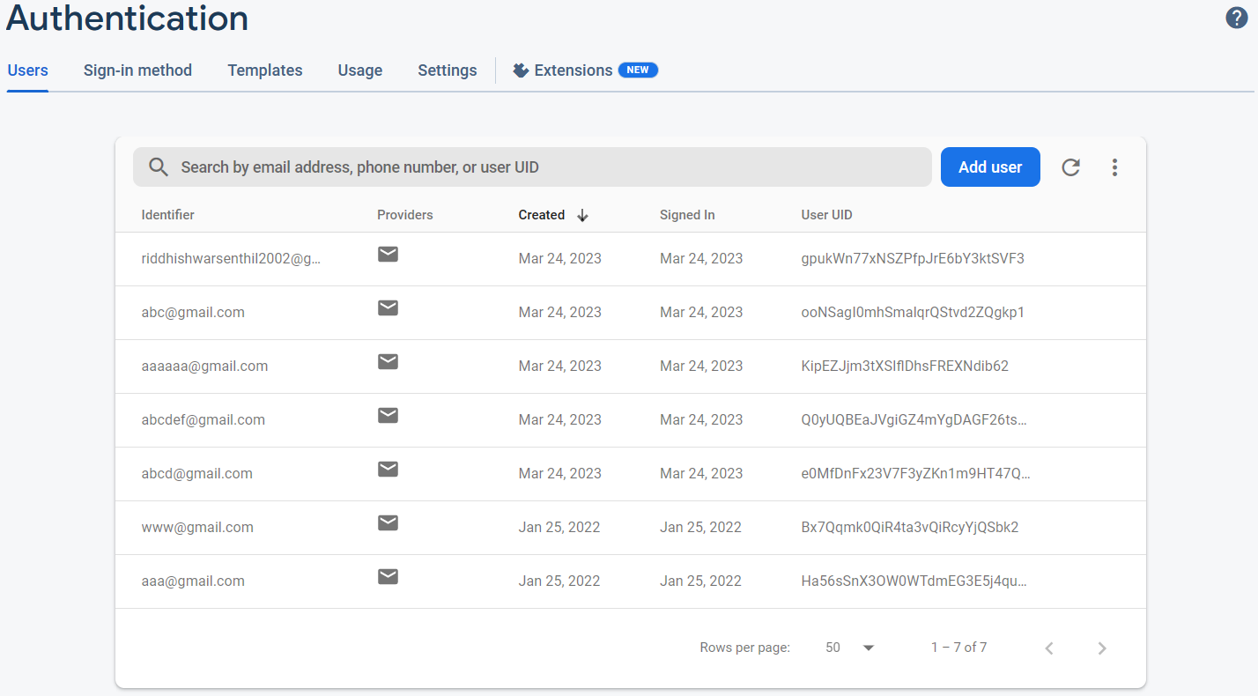Sort by the Created column header
Screen dimensions: 1258x696
point(542,215)
